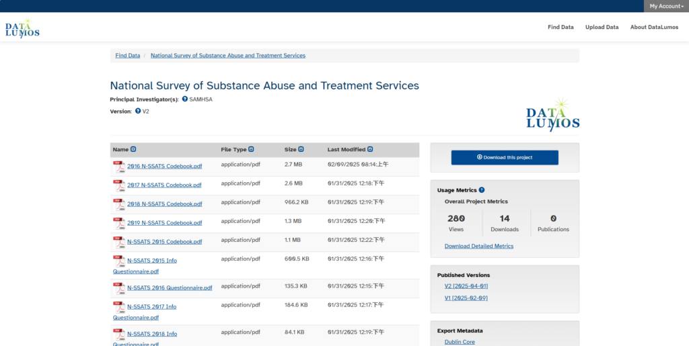Go to Upload Data in navigation

coord(602,28)
